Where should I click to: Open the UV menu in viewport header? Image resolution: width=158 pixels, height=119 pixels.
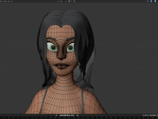pyautogui.click(x=12, y=1)
